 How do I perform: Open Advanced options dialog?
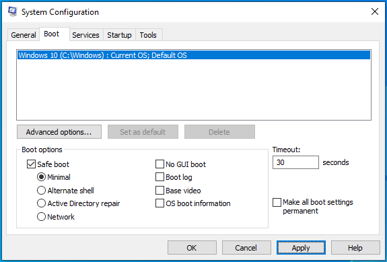59,132
